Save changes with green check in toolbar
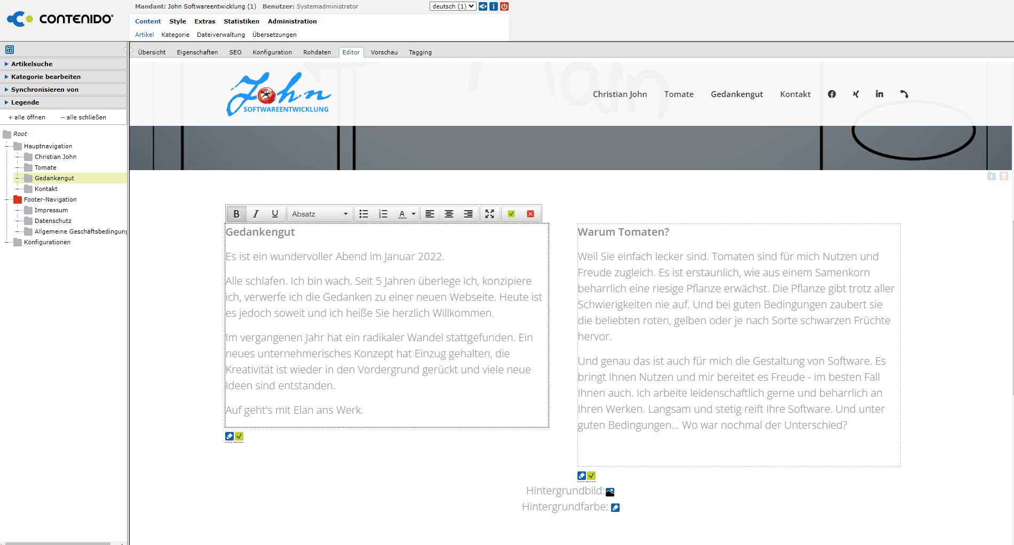Viewport: 1014px width, 545px height. pyautogui.click(x=511, y=214)
